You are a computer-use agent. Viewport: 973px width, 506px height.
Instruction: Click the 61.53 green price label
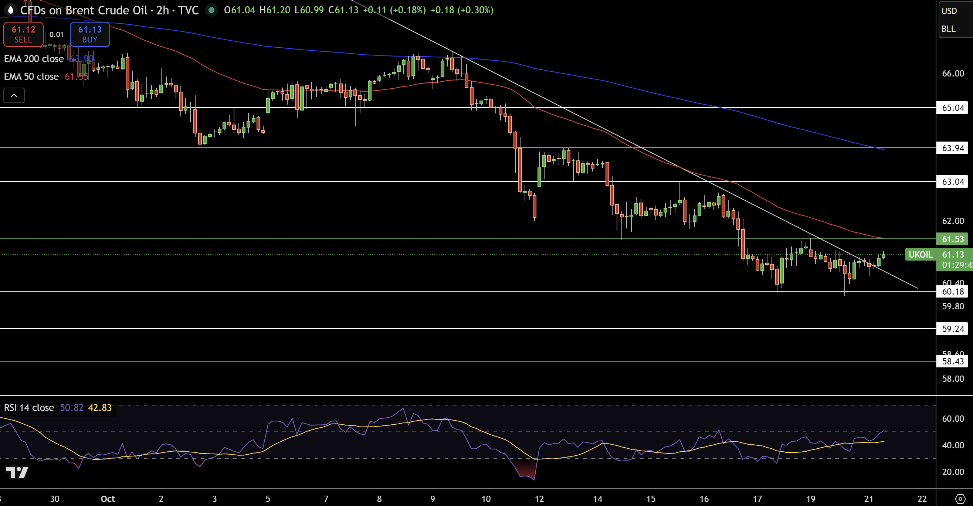(953, 239)
